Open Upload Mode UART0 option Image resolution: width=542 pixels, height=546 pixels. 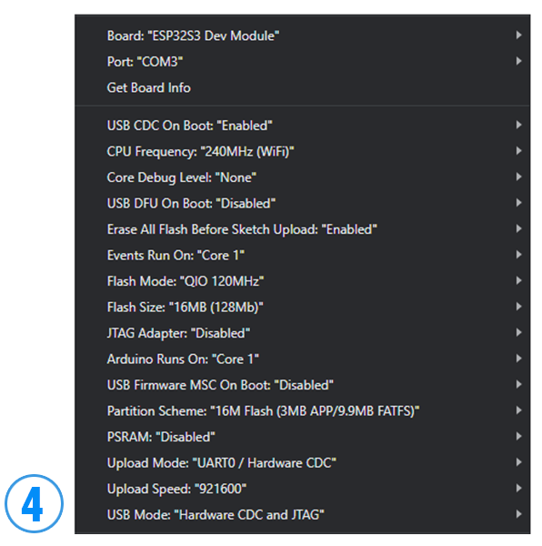tap(302, 462)
